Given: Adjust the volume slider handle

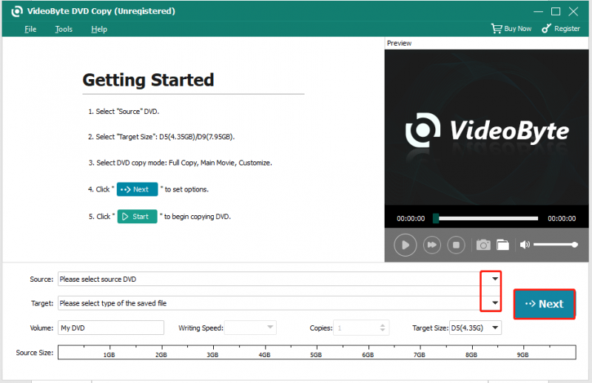Looking at the screenshot, I should [575, 245].
